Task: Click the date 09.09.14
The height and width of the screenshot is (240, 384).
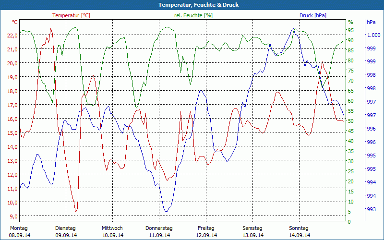Action: coord(66,235)
